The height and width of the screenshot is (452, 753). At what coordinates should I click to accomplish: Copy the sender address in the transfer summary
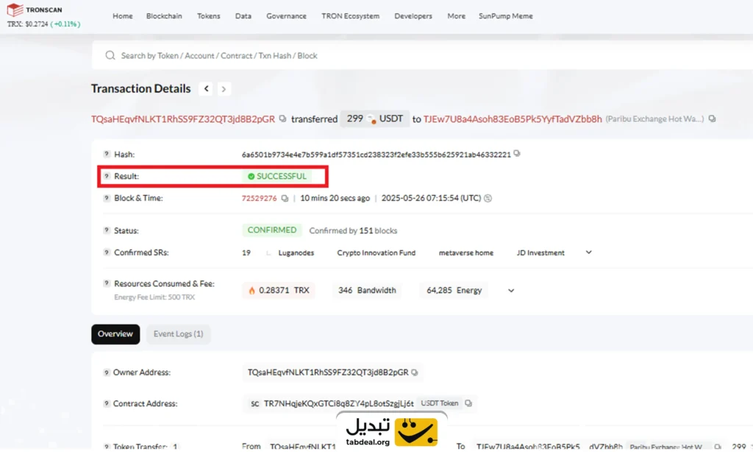tap(282, 119)
